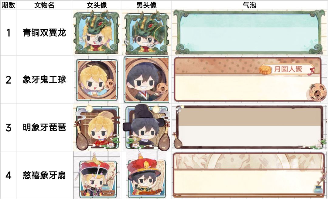Click the 气泡 column header
Screen dimensions: 328x199
249,5
